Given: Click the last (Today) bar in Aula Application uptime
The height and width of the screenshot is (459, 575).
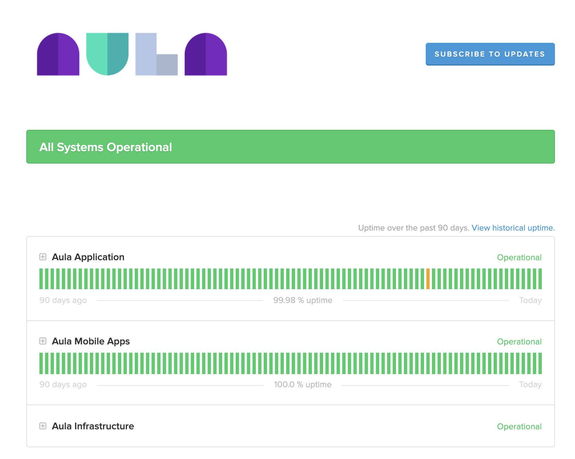Looking at the screenshot, I should click(x=540, y=279).
